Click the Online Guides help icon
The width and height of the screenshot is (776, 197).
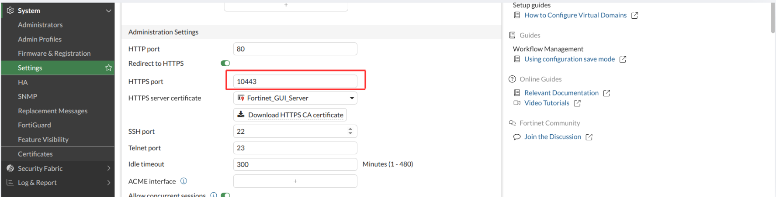(x=513, y=79)
